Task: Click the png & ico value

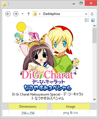Action: pyautogui.click(x=71, y=113)
